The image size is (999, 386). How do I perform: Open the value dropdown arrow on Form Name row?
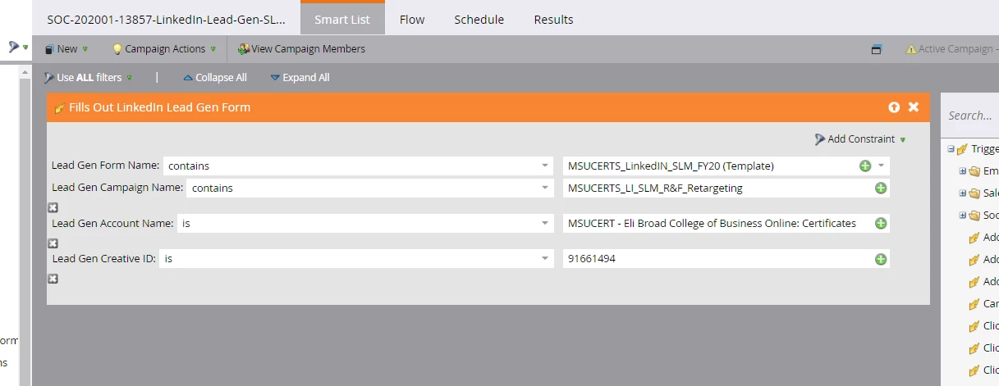[882, 166]
